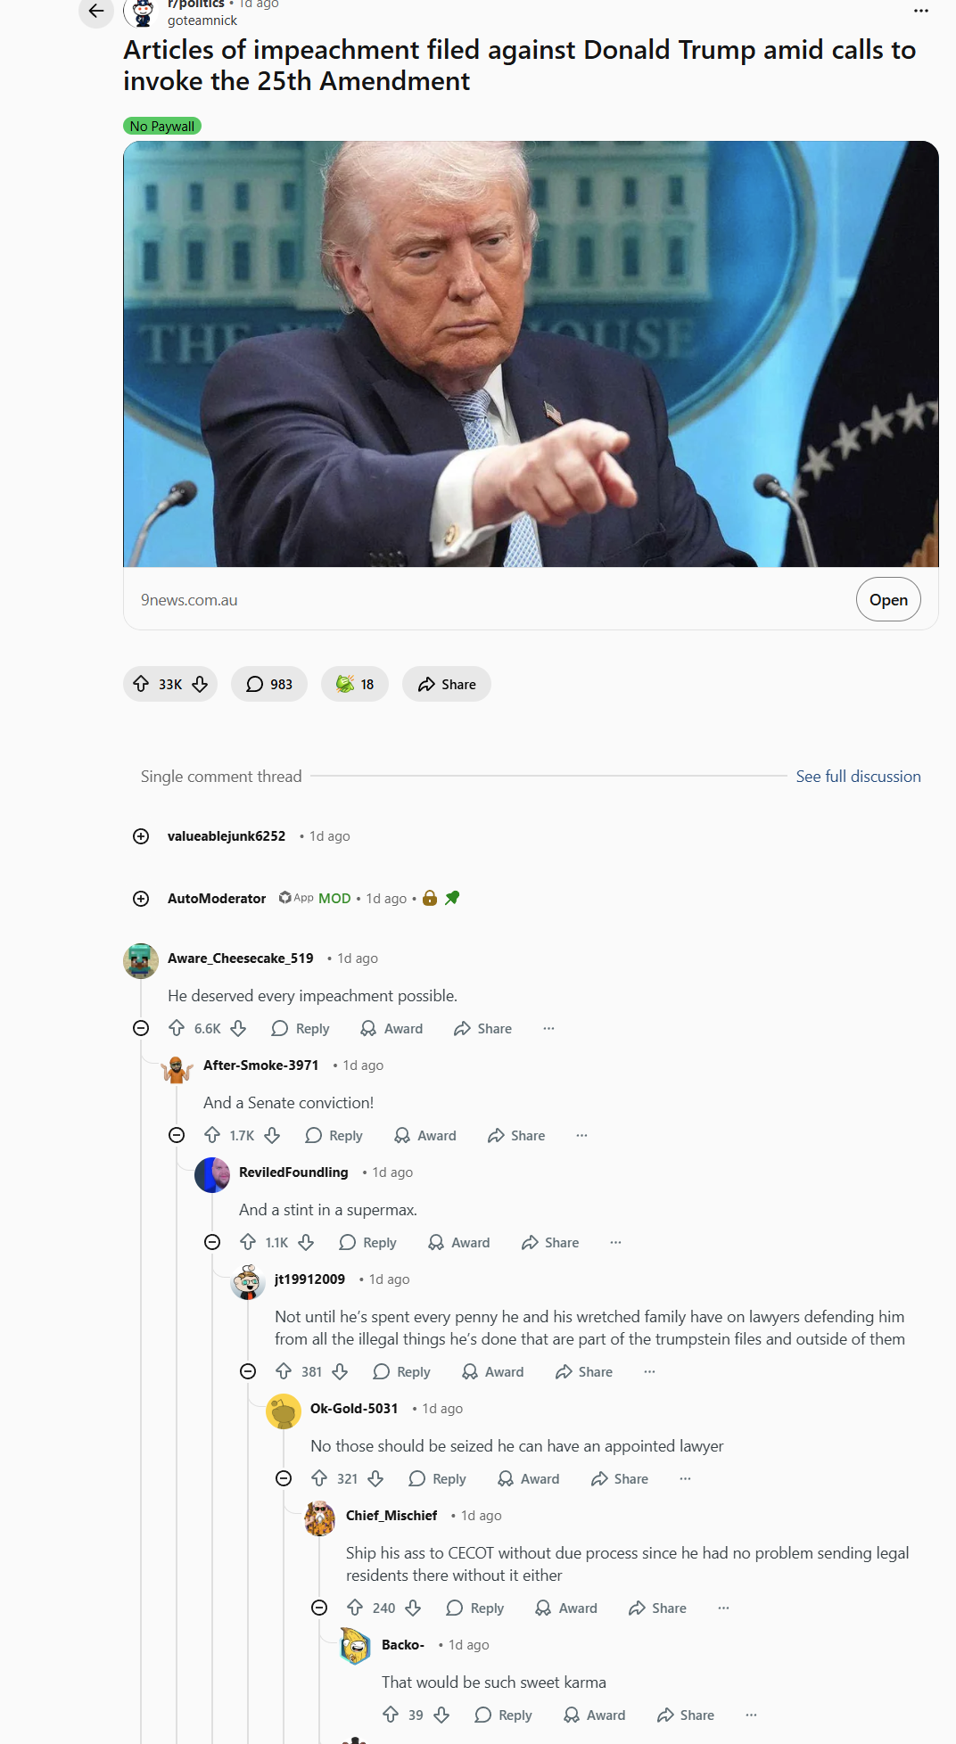This screenshot has width=956, height=1744.
Task: Open more options on Ok-Gold-5031's comment
Action: point(685,1478)
